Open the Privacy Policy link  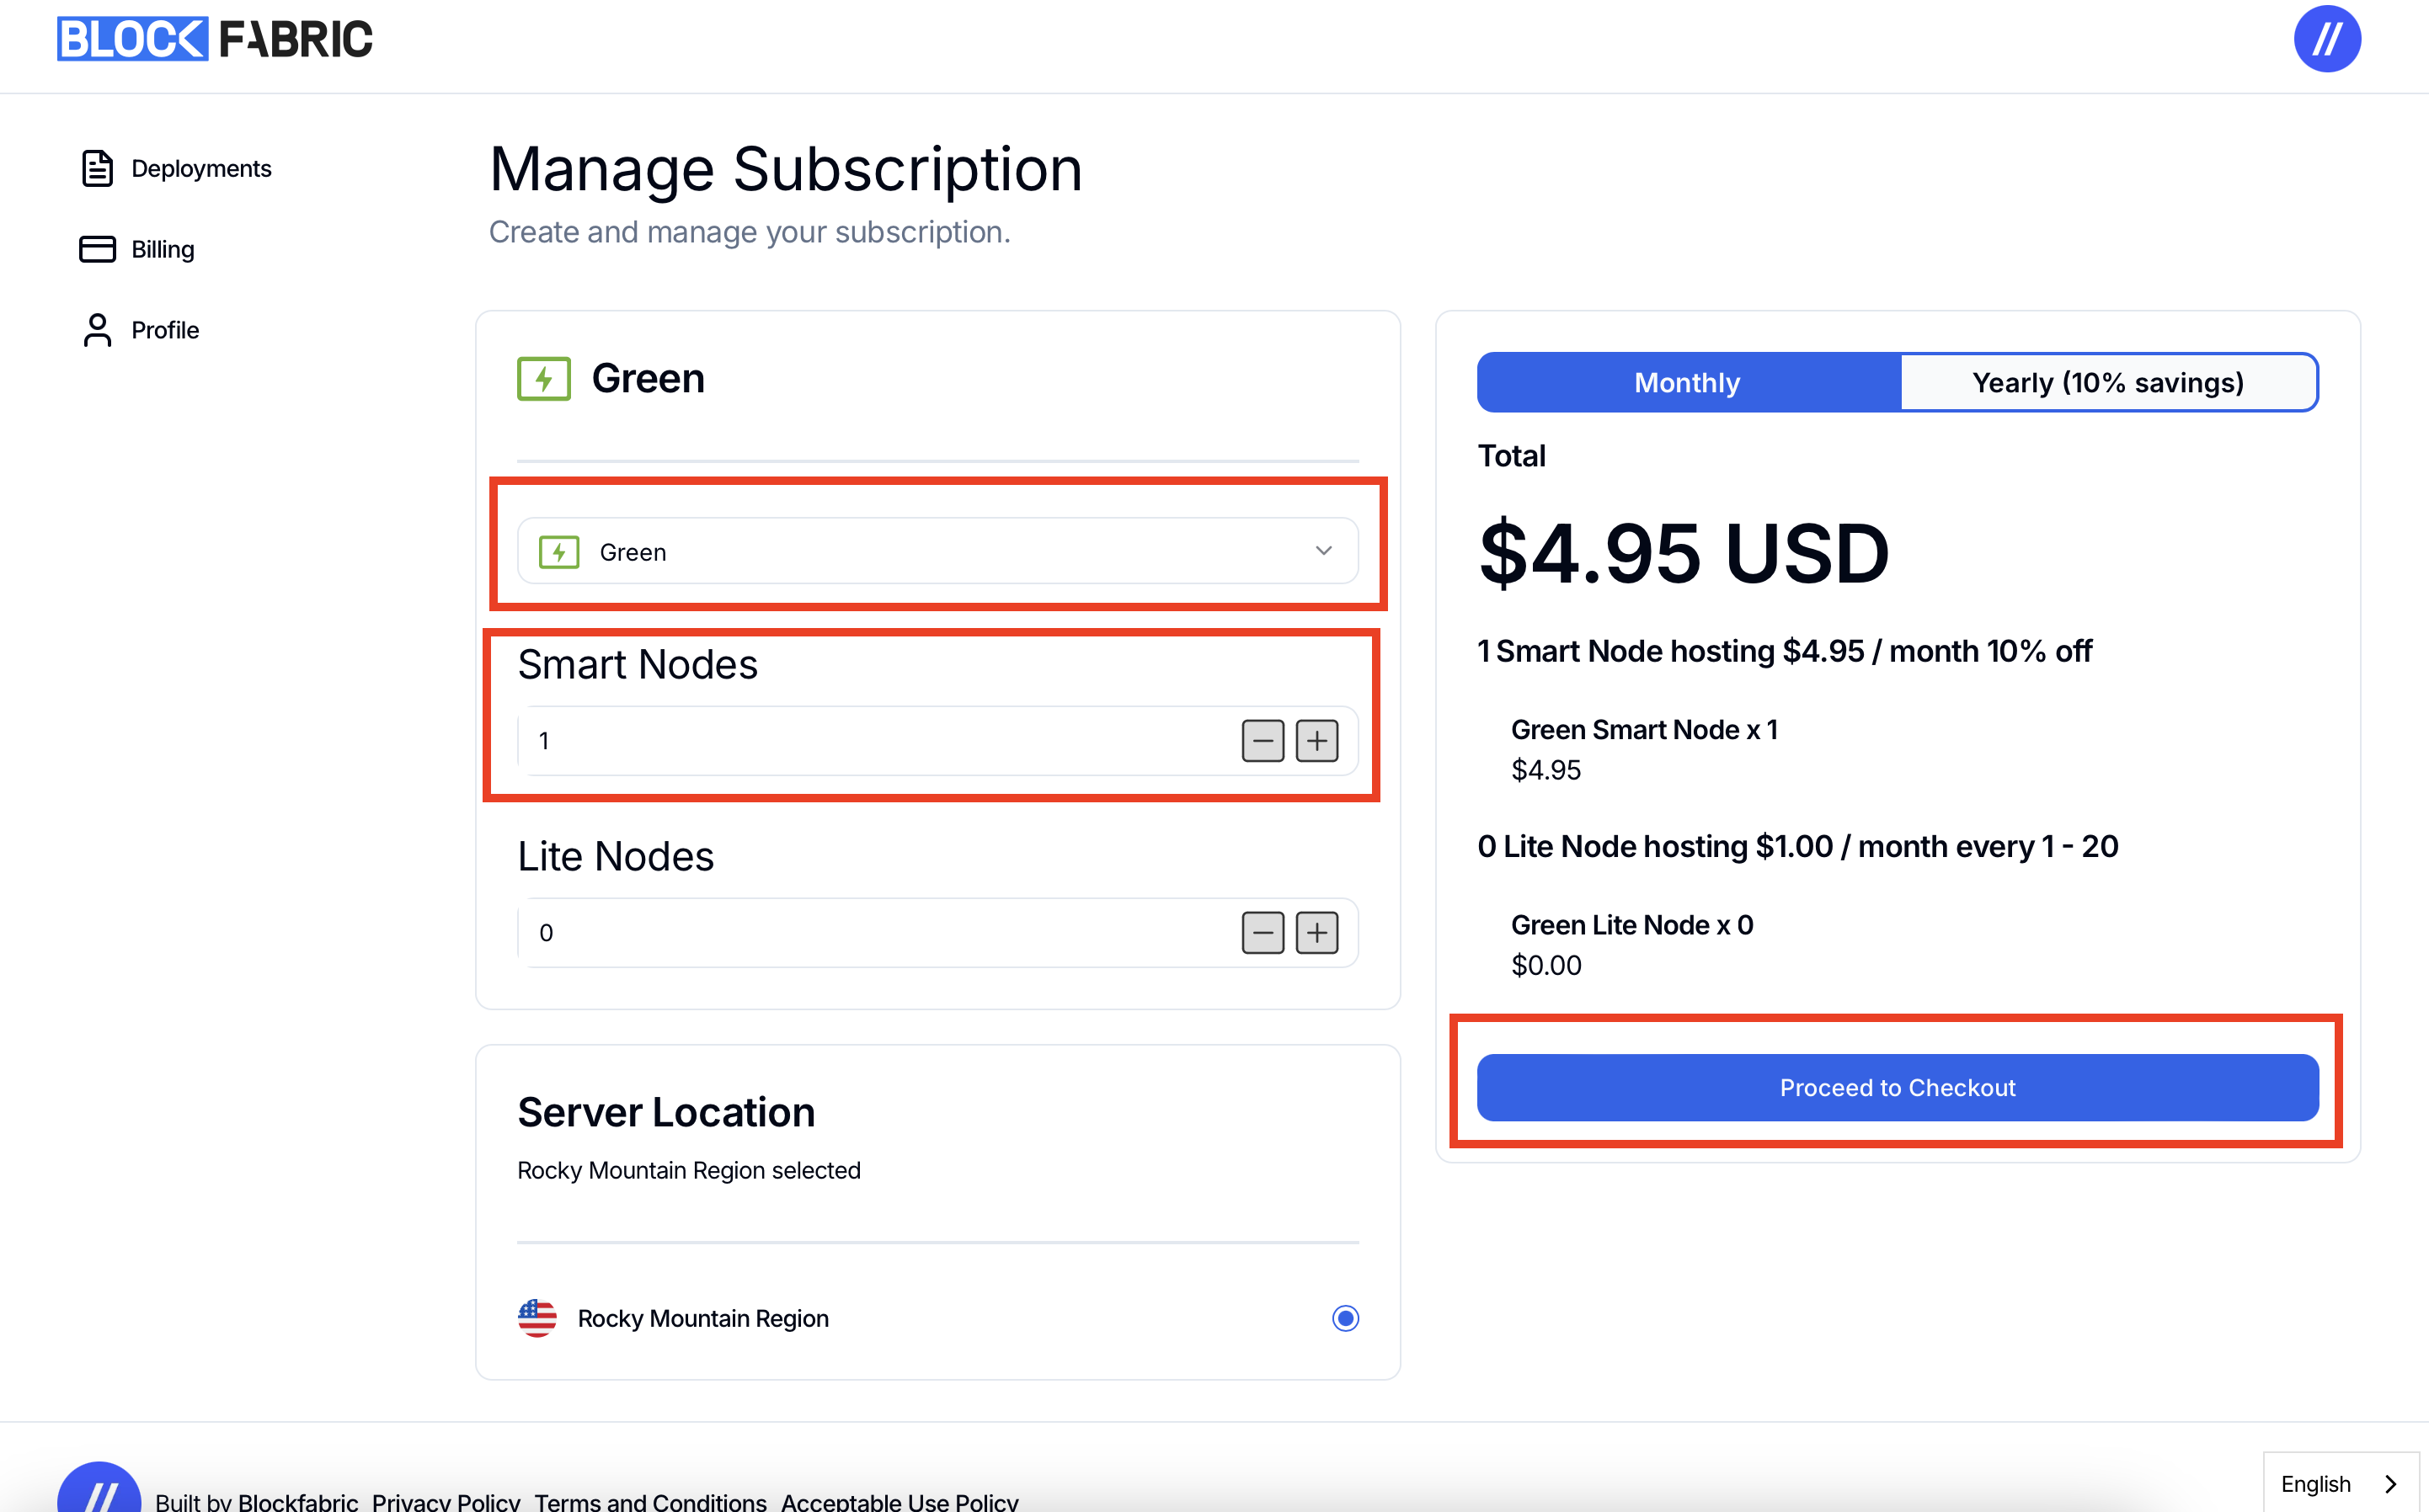point(446,1502)
